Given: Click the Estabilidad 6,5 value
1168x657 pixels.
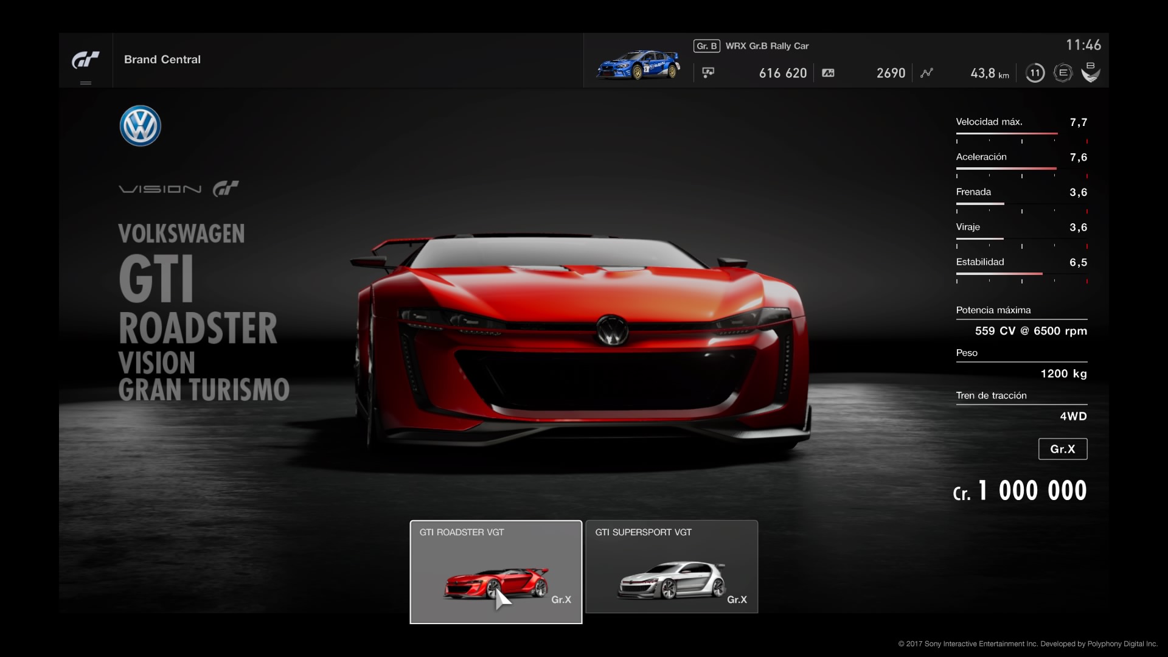Looking at the screenshot, I should 1079,263.
